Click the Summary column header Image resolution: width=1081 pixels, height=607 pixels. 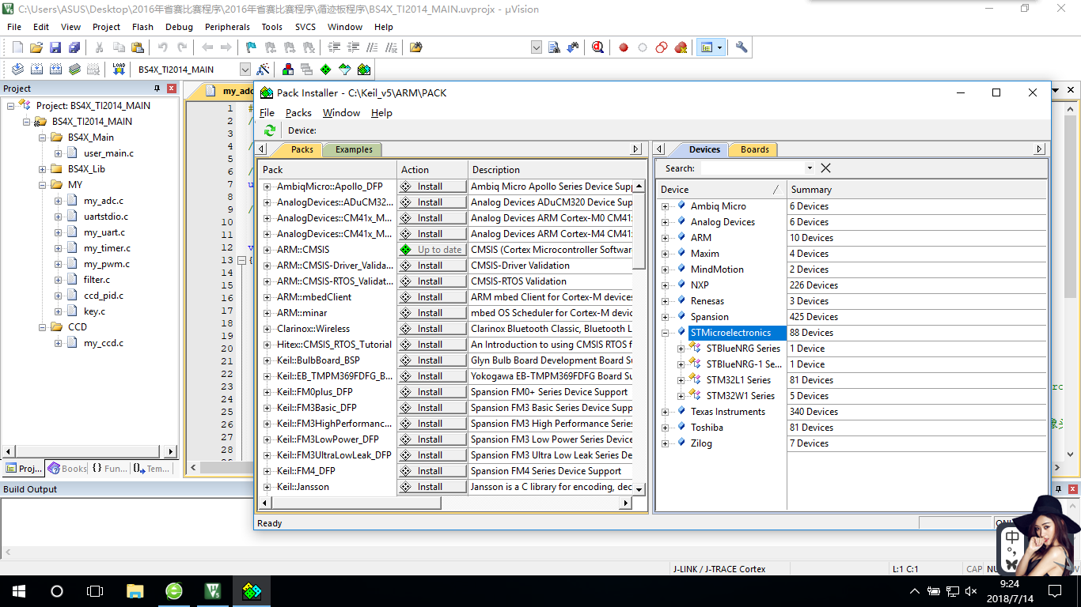pos(916,190)
